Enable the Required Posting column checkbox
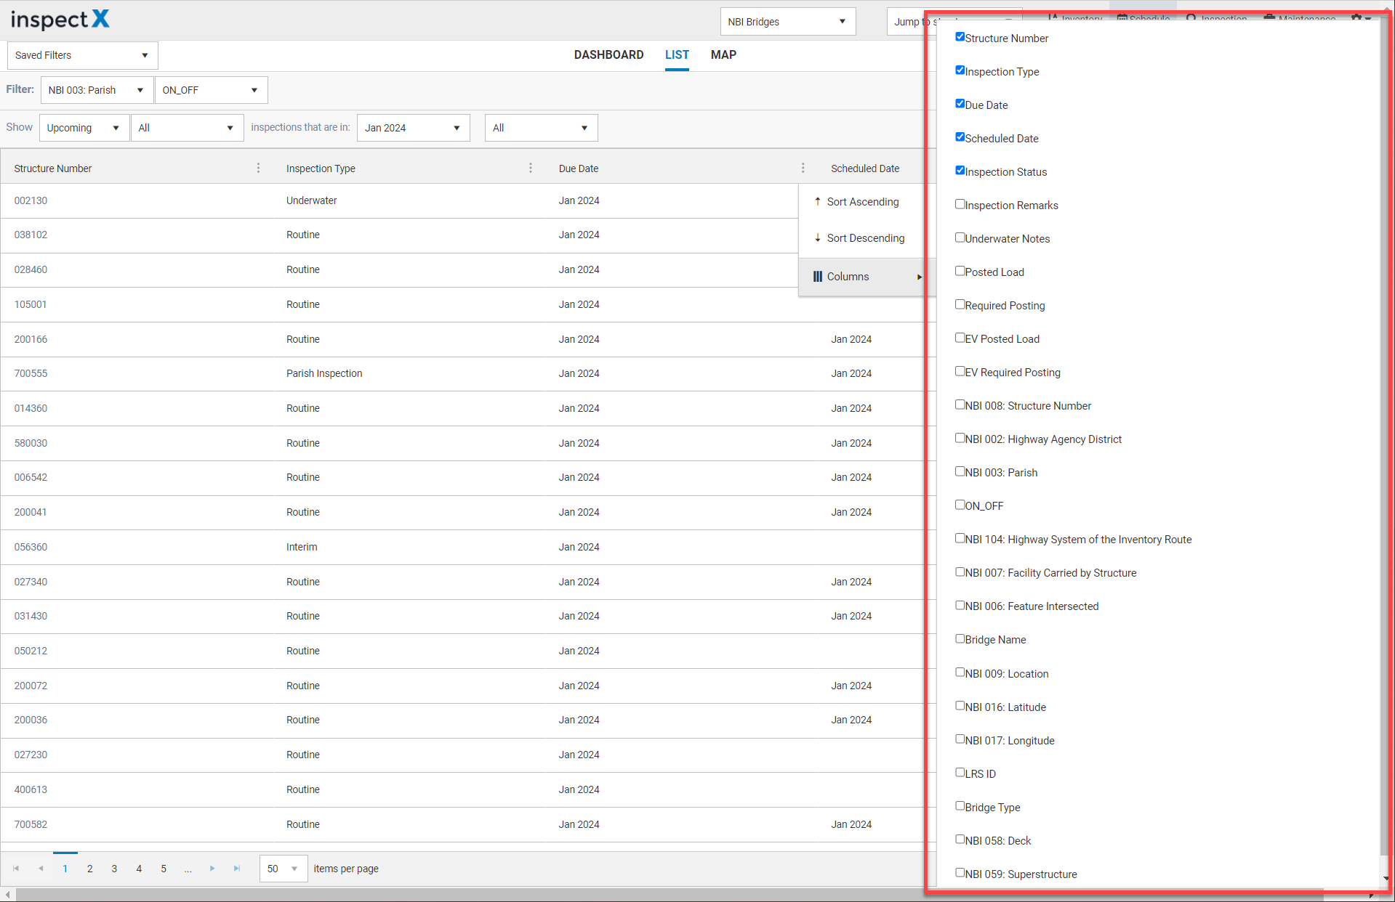The height and width of the screenshot is (902, 1395). click(960, 304)
